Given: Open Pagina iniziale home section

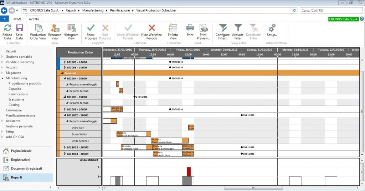Looking at the screenshot, I should click(21, 151).
